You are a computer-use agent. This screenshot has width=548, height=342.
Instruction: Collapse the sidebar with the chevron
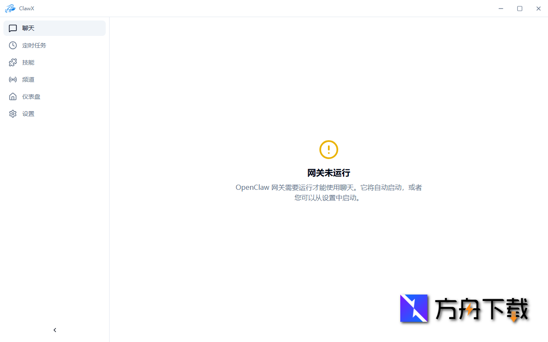point(54,330)
